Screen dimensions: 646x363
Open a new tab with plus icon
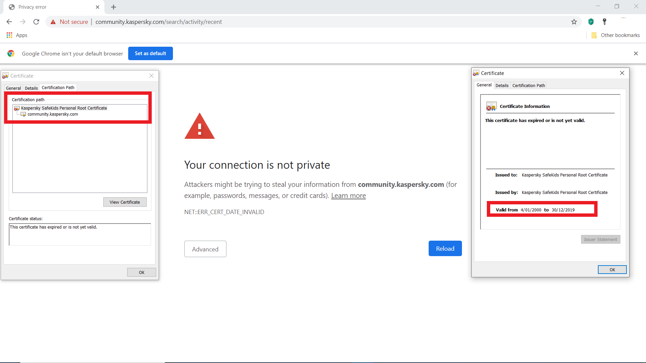coord(114,7)
